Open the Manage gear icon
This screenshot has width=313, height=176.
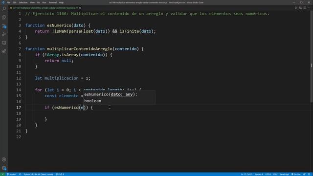[4, 168]
